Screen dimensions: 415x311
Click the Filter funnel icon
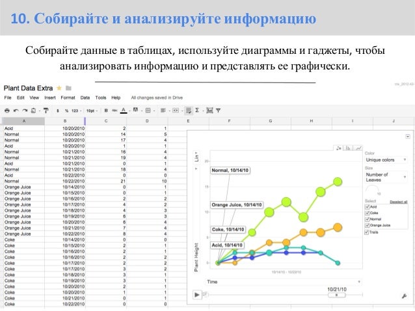(x=218, y=110)
